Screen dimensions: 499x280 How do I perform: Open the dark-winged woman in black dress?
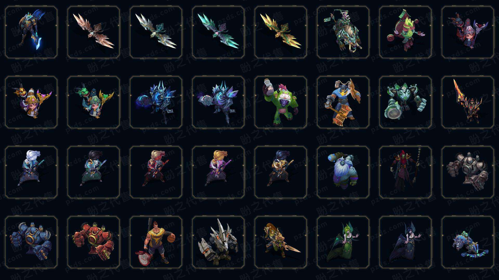(405, 242)
